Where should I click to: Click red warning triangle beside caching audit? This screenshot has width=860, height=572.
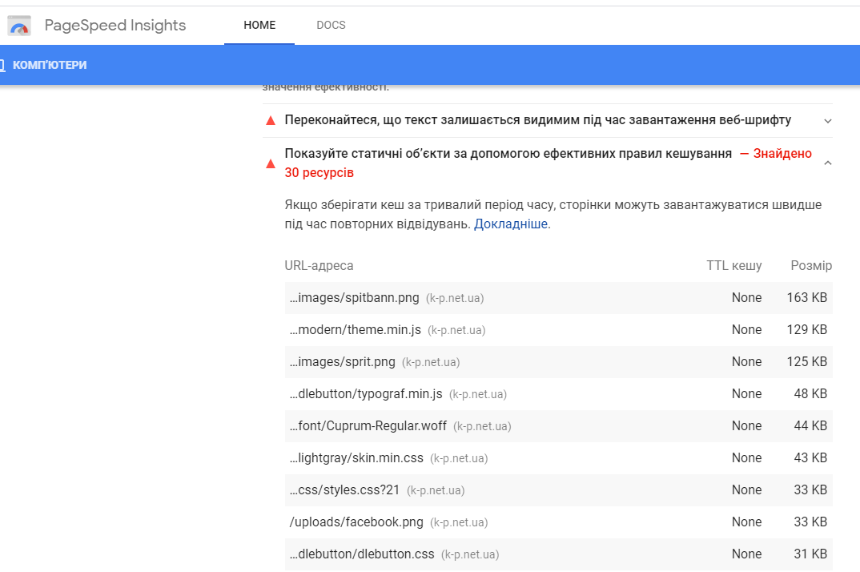point(270,163)
